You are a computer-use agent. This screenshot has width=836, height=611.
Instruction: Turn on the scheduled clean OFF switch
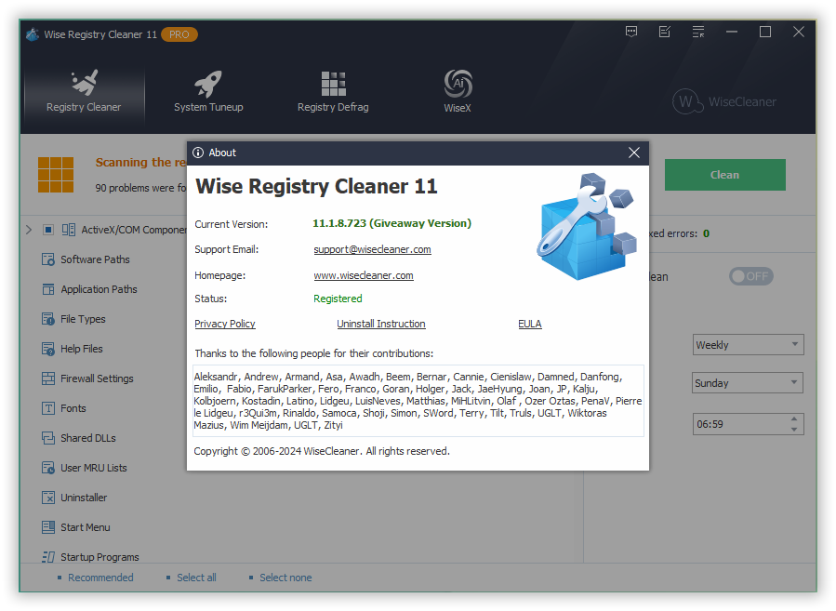tap(750, 276)
